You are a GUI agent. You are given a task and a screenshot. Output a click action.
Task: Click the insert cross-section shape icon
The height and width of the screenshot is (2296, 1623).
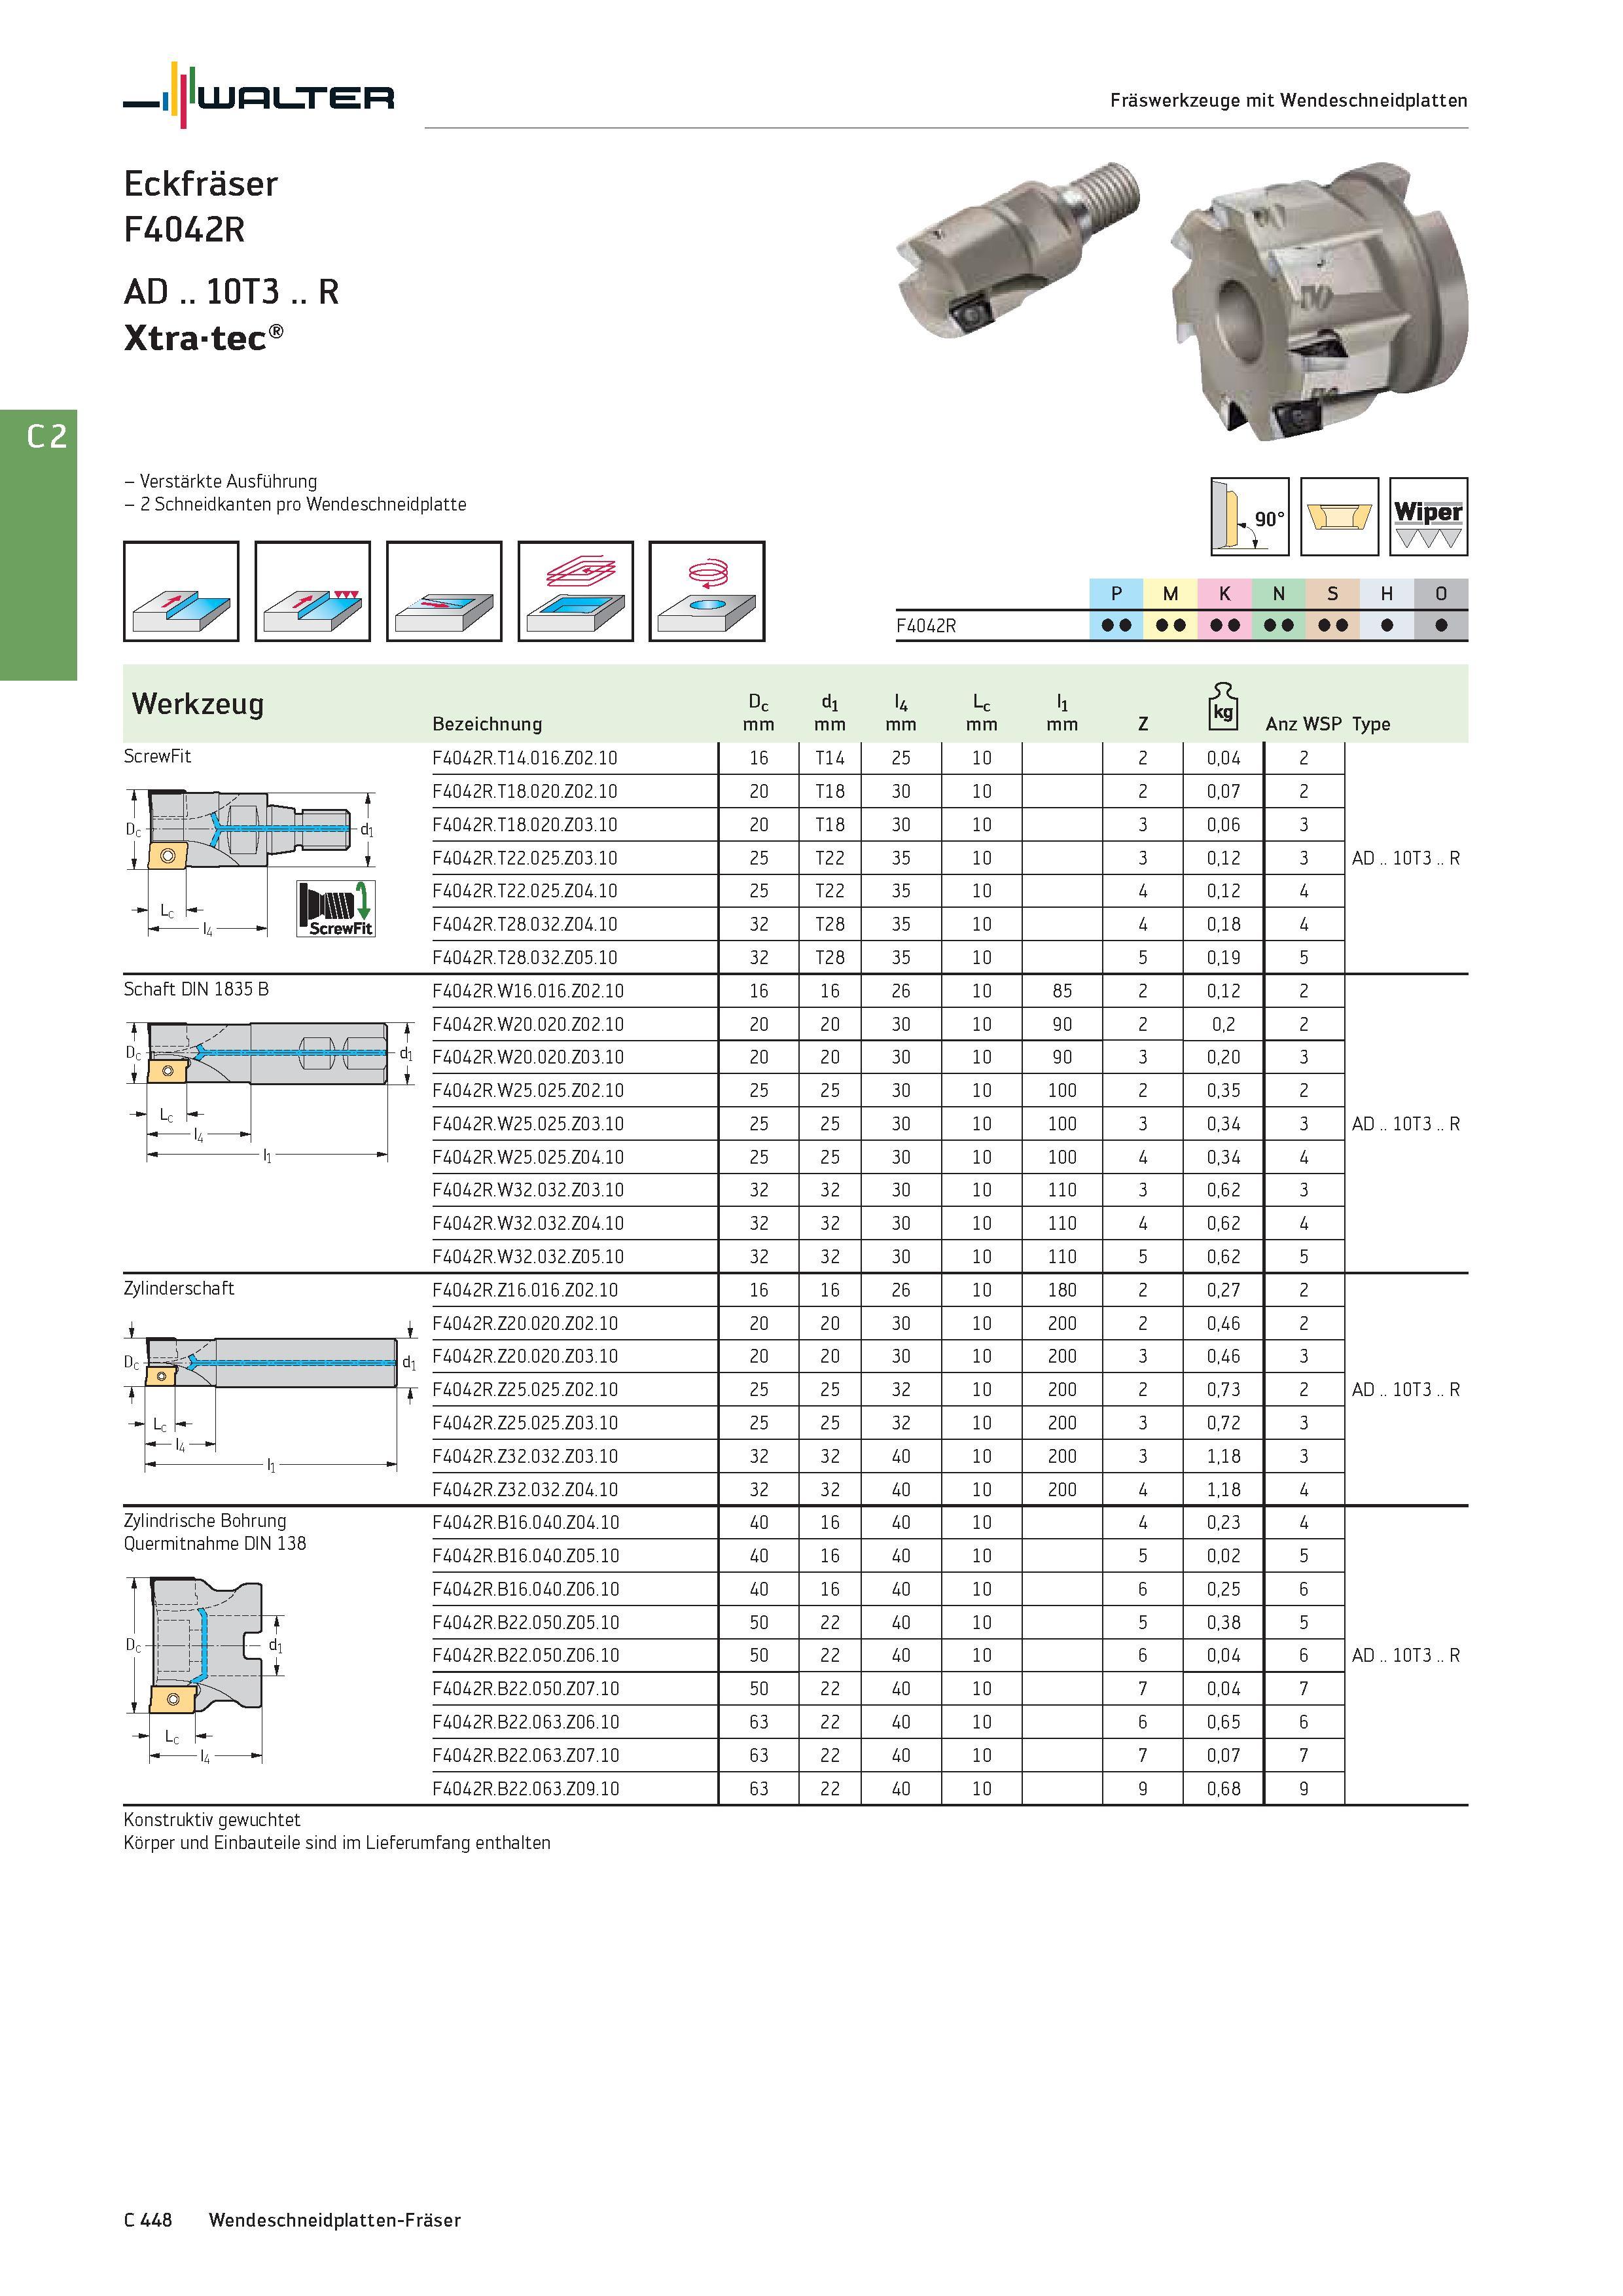click(x=1340, y=517)
